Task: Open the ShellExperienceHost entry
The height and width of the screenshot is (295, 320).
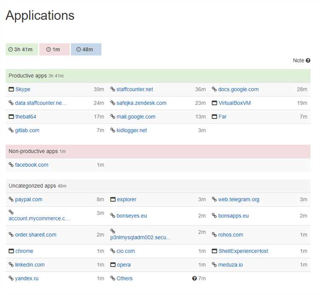Action: (x=243, y=251)
